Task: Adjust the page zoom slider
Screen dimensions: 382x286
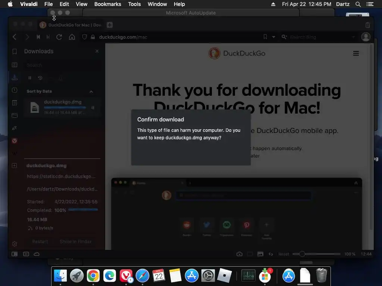Action: tap(316, 254)
